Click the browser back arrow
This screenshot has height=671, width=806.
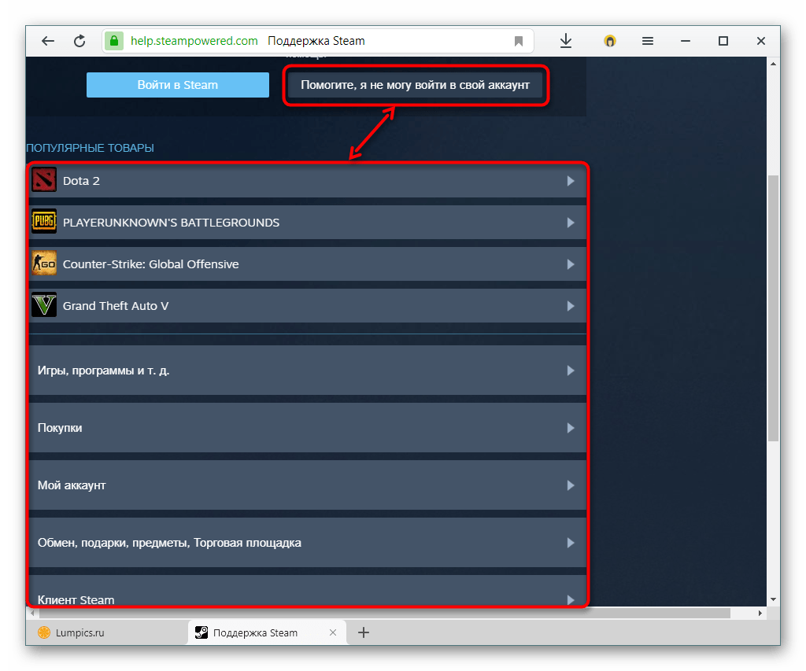tap(49, 41)
